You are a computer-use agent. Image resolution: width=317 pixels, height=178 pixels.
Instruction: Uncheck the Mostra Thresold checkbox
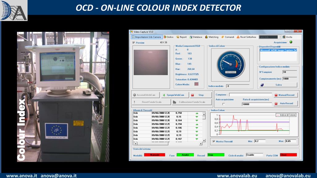214,141
